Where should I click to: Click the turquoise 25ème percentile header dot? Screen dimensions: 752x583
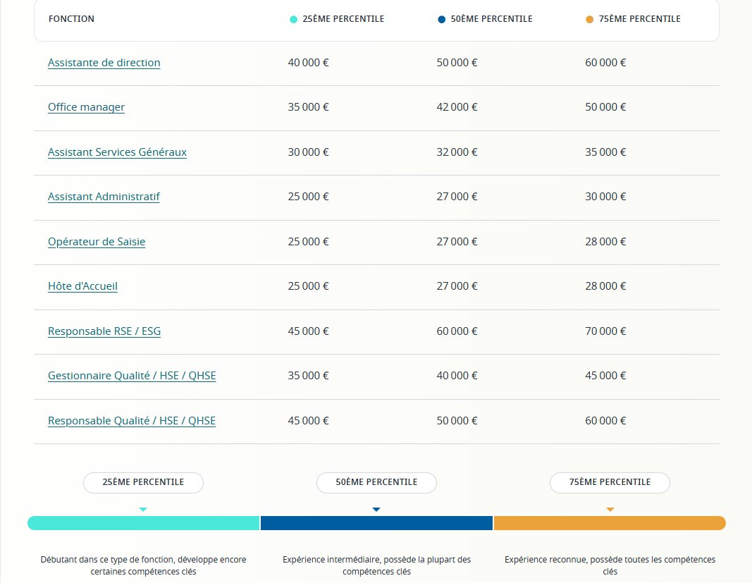[x=293, y=19]
